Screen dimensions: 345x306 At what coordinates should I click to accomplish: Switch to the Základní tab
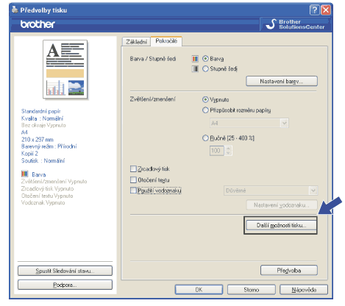click(x=136, y=42)
